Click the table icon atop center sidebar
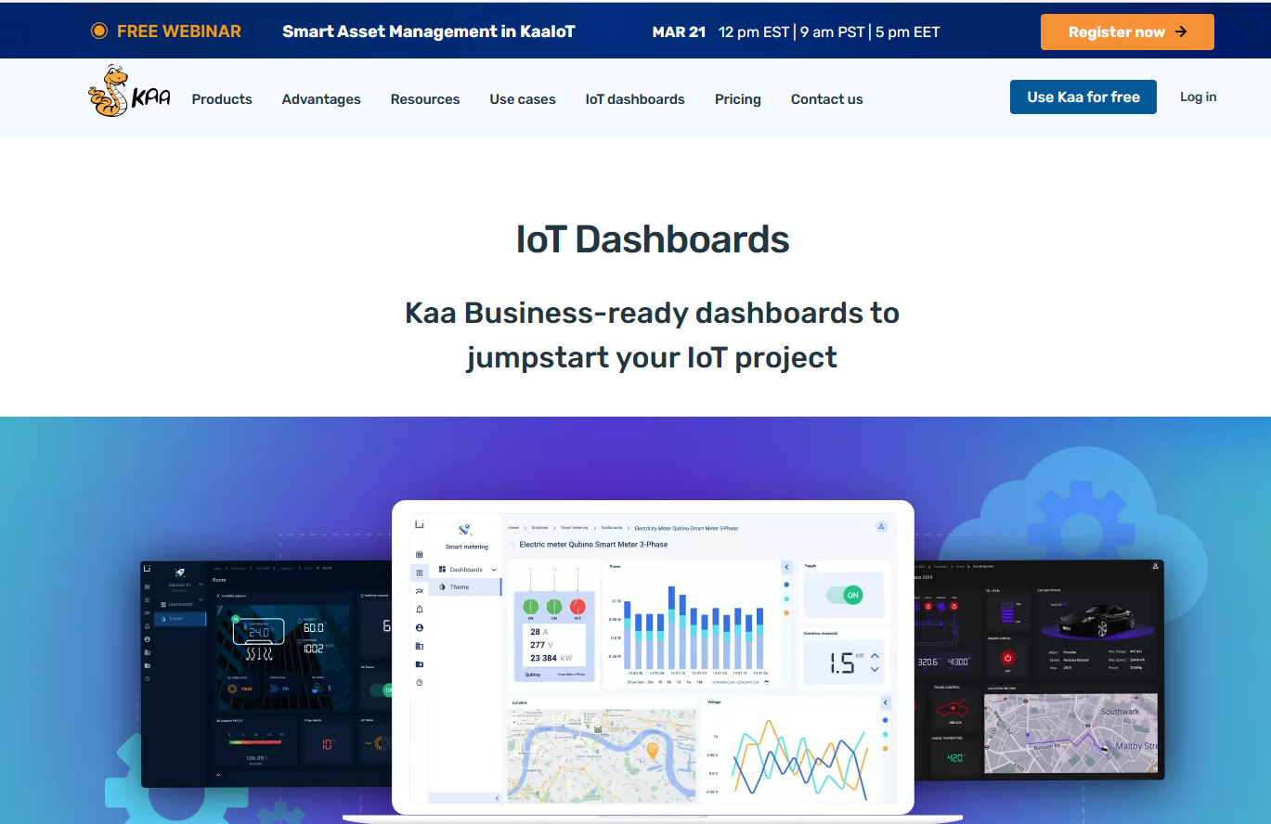 click(420, 555)
